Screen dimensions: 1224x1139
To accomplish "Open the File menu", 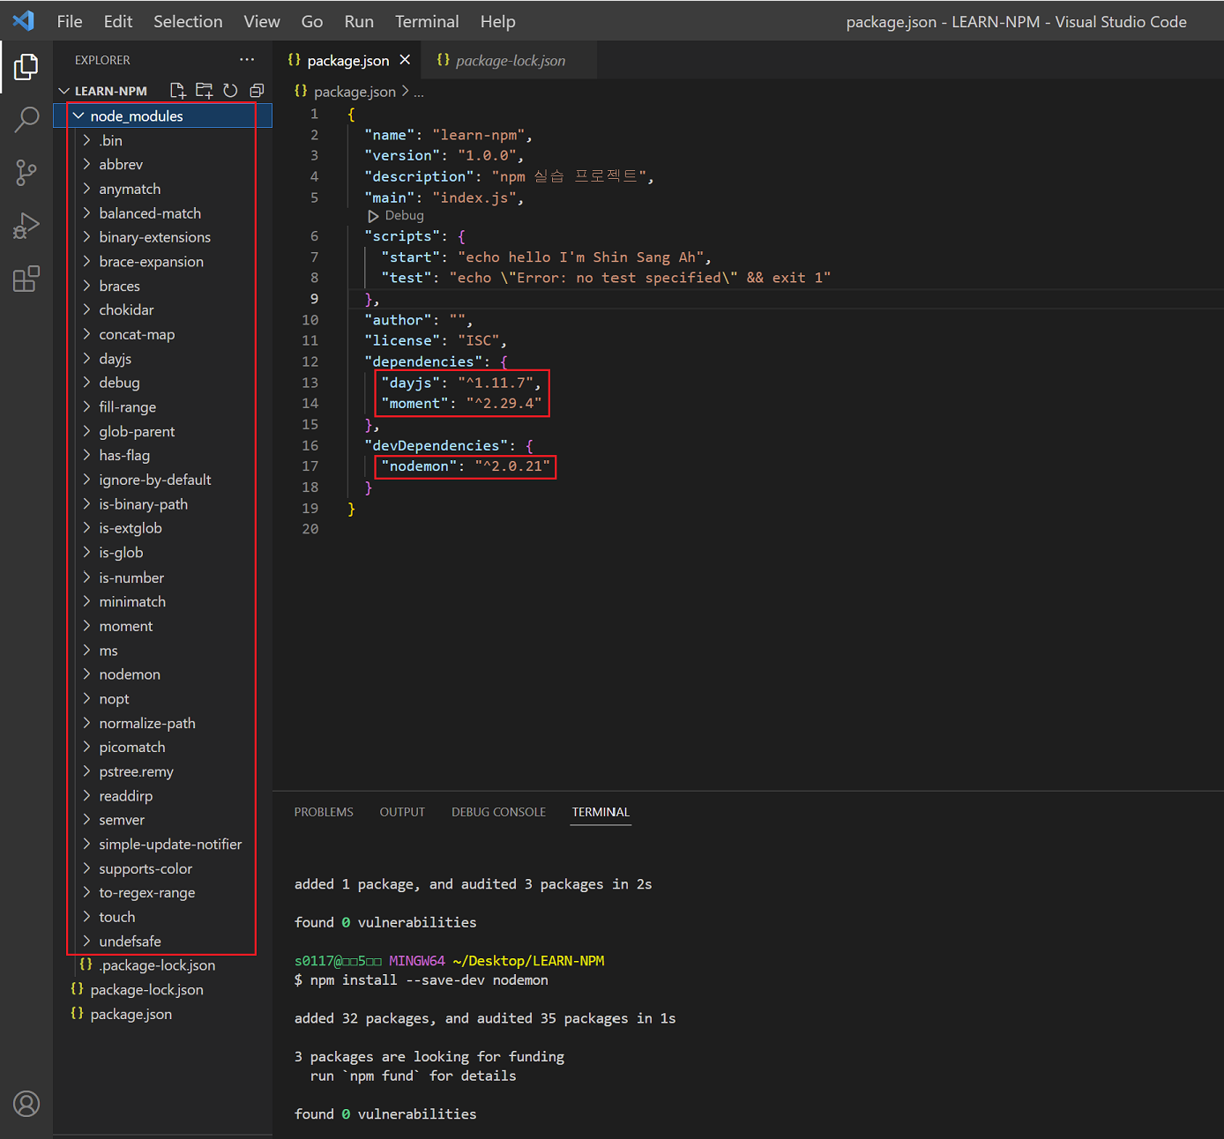I will coord(70,21).
